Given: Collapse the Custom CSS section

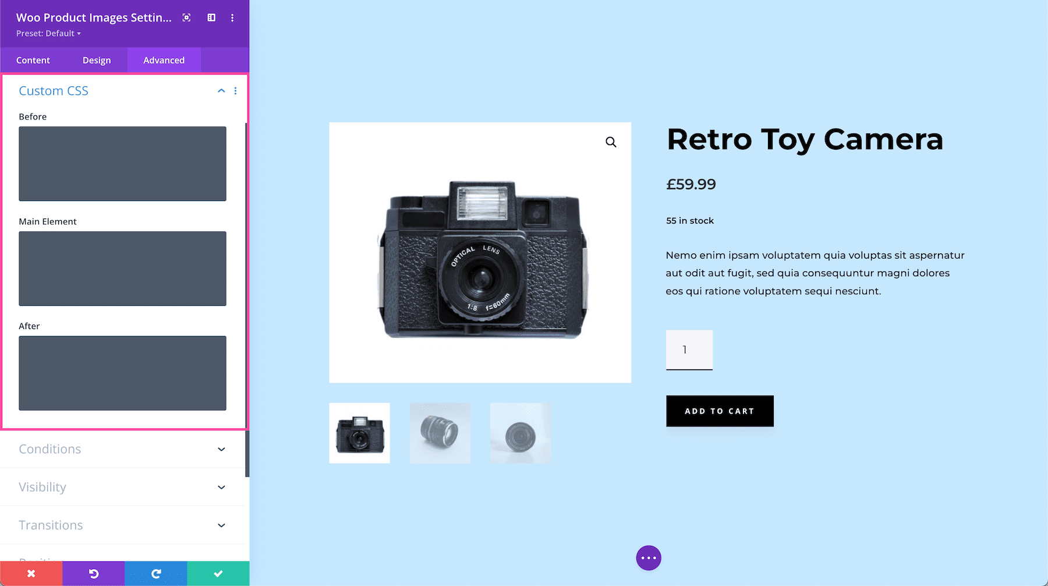Looking at the screenshot, I should pyautogui.click(x=221, y=91).
